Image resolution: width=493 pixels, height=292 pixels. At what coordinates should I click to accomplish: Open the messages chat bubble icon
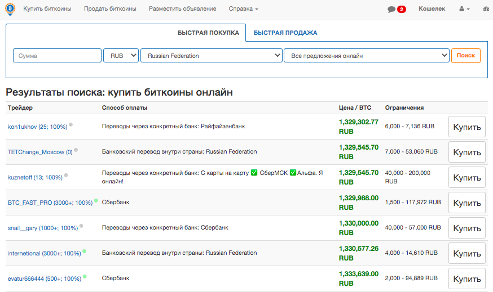391,10
